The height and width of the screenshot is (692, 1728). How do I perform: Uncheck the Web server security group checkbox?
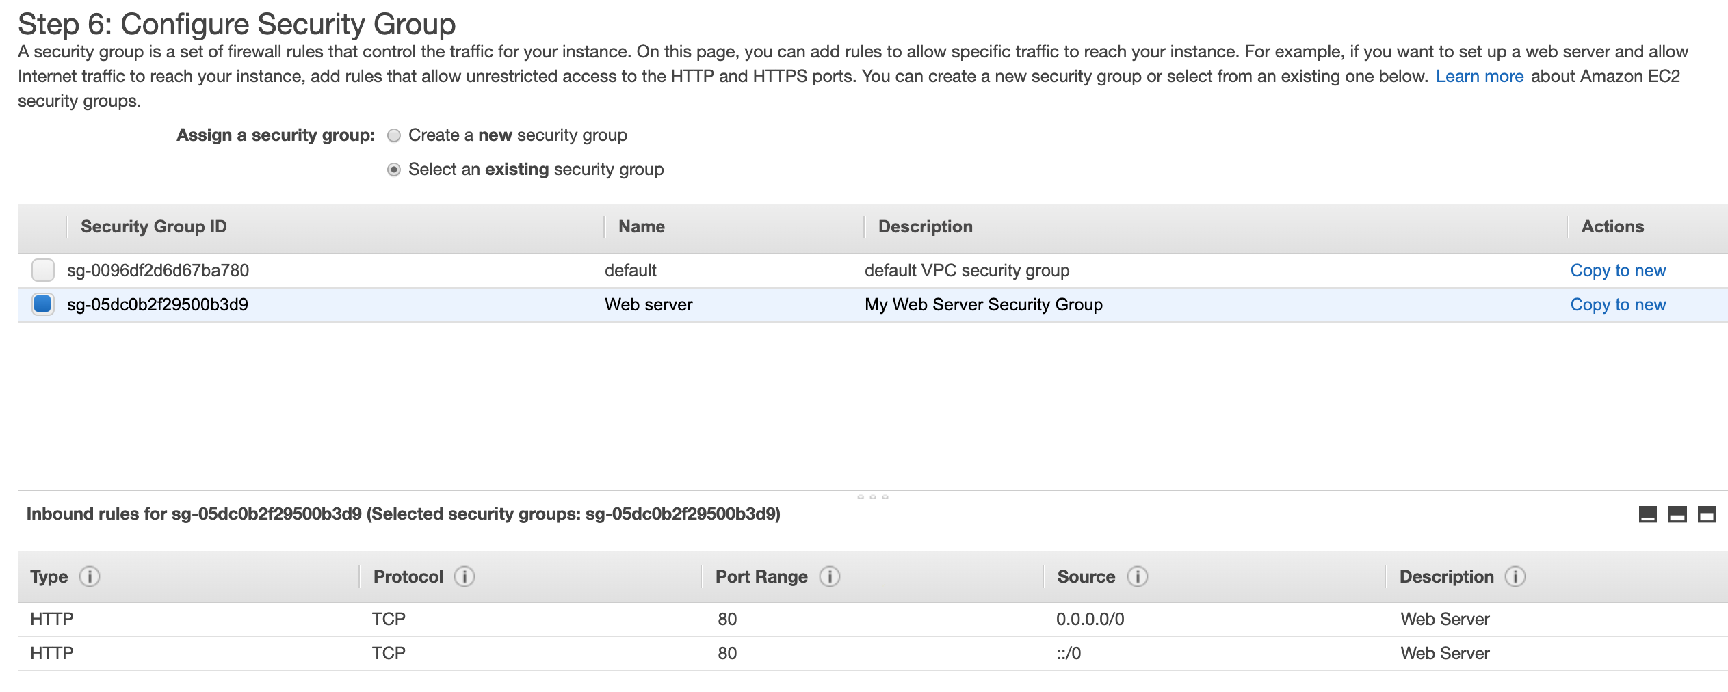43,304
